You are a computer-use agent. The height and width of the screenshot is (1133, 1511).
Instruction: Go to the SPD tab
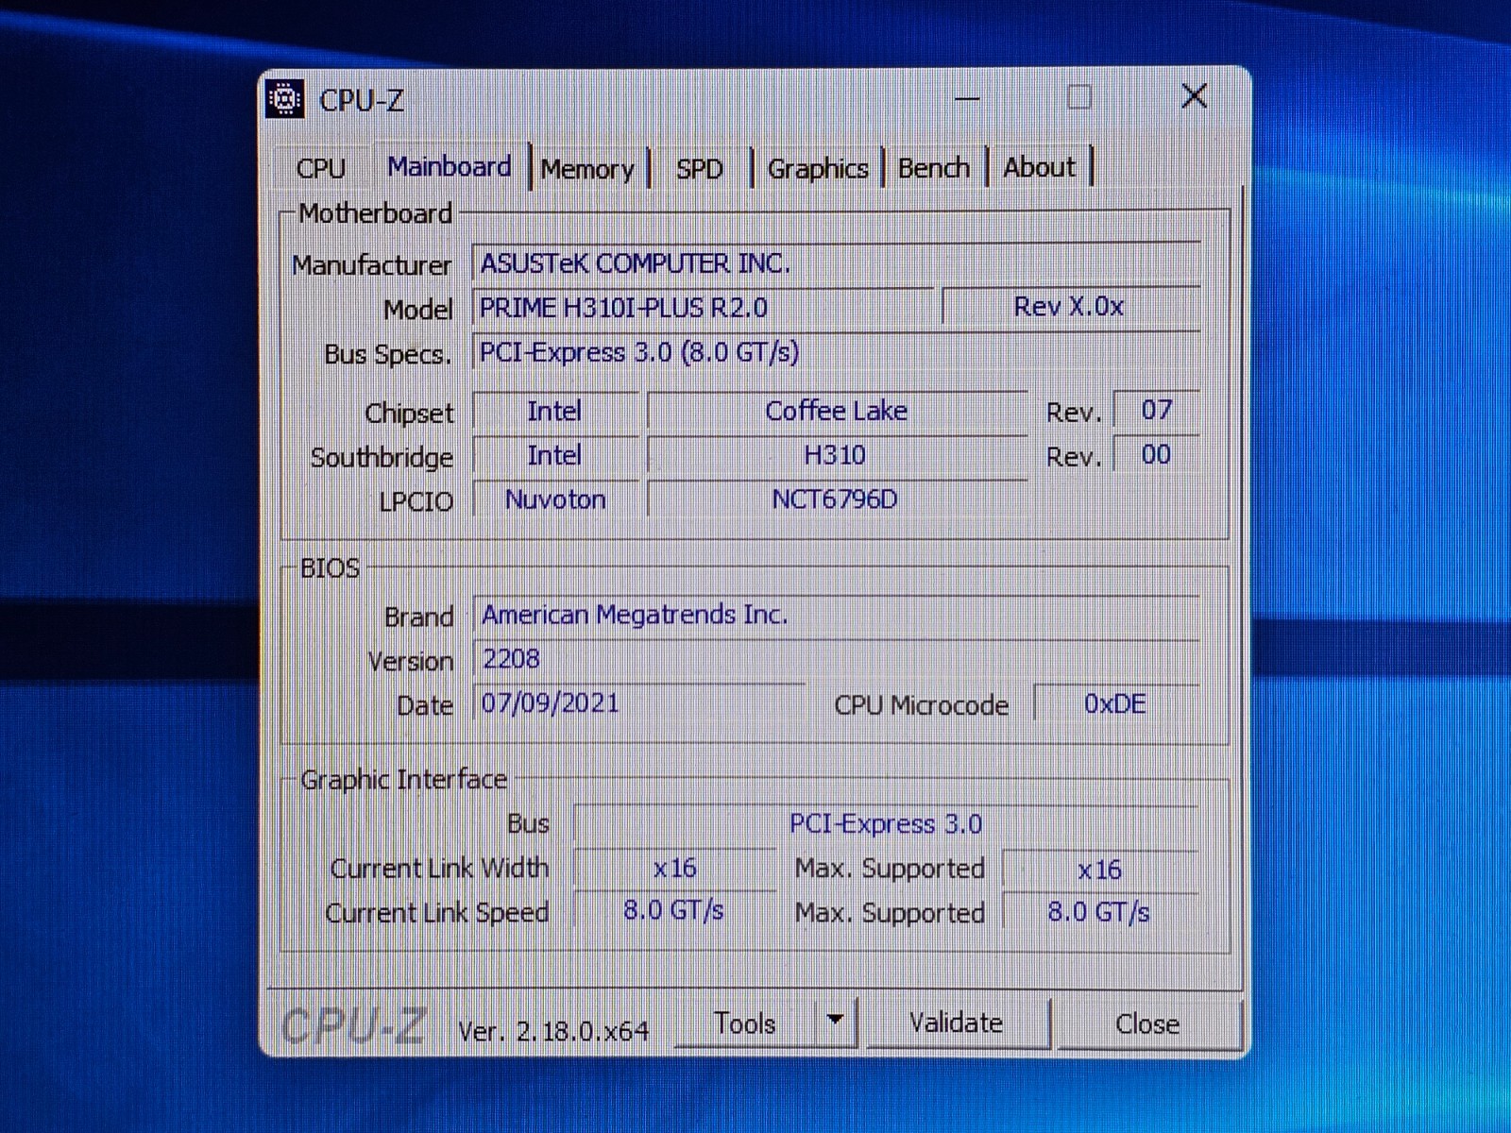(699, 169)
